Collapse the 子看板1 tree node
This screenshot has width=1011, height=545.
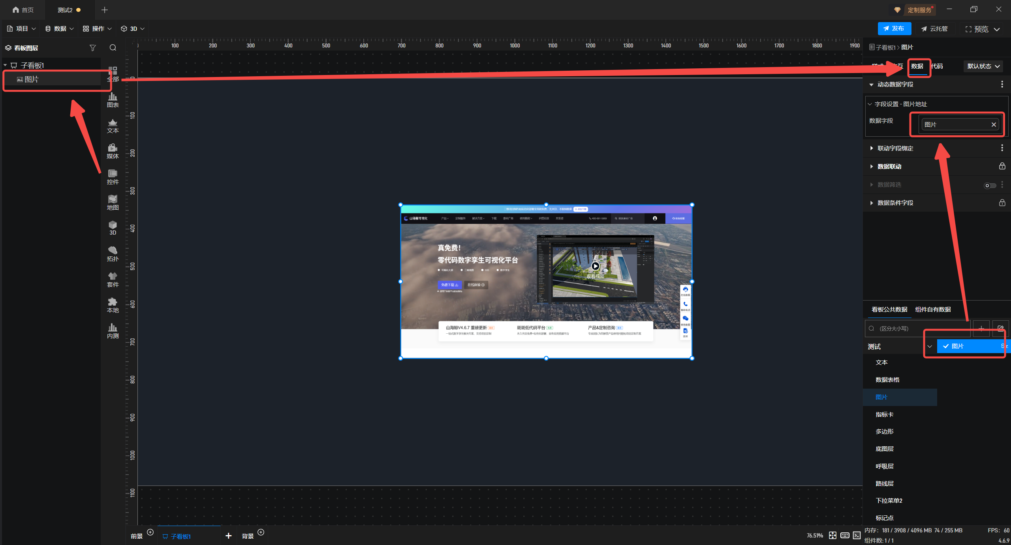pos(6,65)
